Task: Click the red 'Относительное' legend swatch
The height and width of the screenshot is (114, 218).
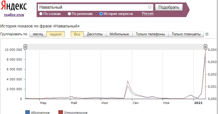Action: 61,112
